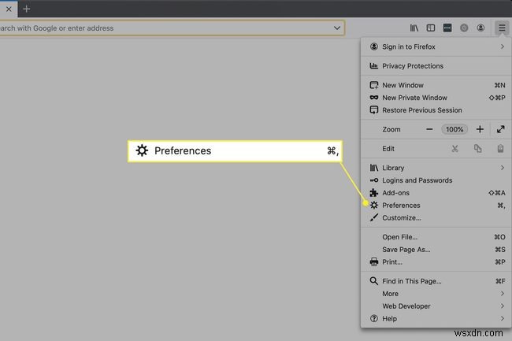Open the Library menu entry
The height and width of the screenshot is (341, 512).
coord(436,168)
